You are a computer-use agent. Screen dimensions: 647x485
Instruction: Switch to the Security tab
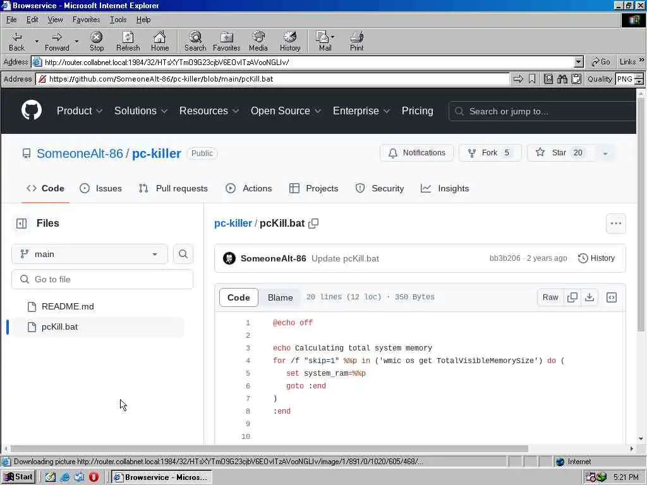tap(380, 188)
